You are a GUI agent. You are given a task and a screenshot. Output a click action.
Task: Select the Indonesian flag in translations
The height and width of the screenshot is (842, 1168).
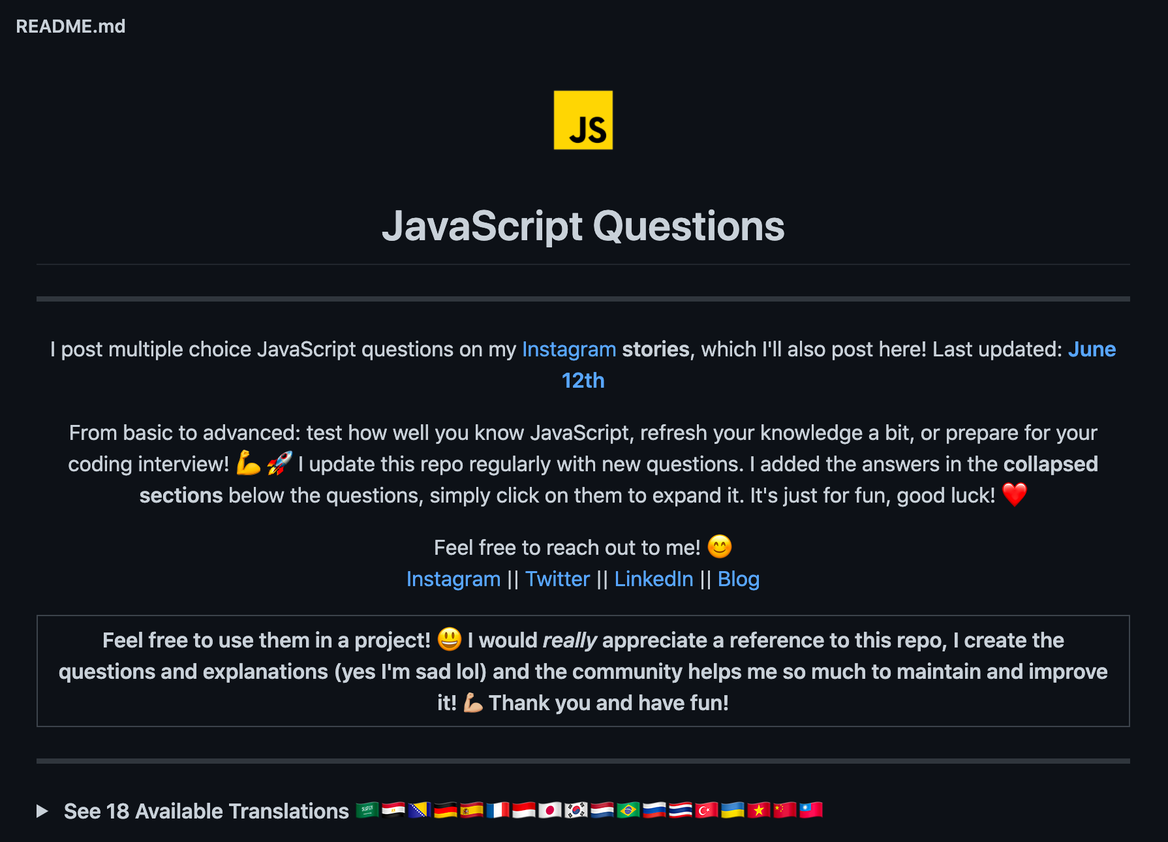pyautogui.click(x=524, y=811)
